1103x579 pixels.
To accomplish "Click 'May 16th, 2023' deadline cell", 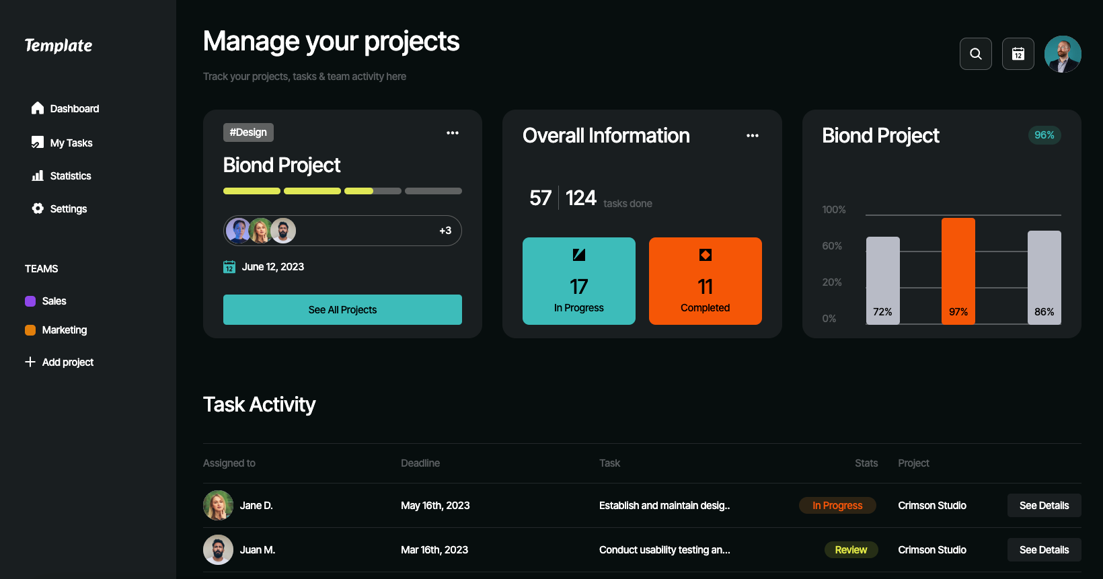I will click(x=435, y=506).
